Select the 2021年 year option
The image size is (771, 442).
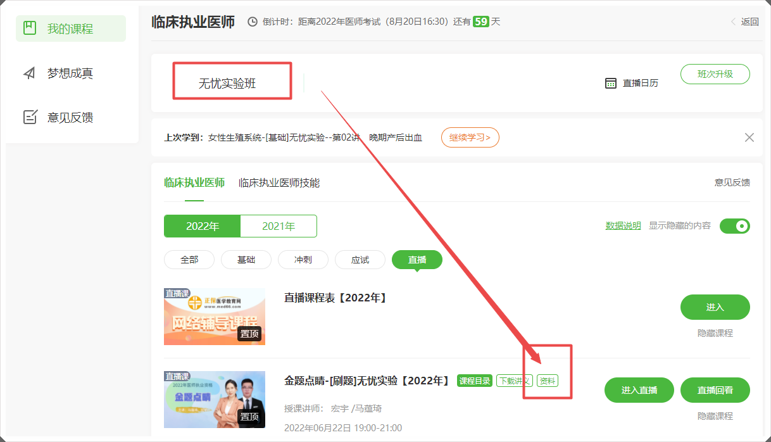pyautogui.click(x=279, y=226)
